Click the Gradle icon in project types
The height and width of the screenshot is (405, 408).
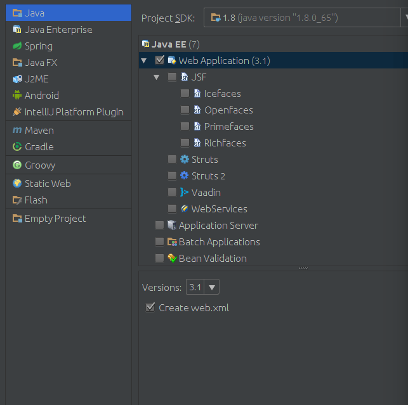pos(17,147)
